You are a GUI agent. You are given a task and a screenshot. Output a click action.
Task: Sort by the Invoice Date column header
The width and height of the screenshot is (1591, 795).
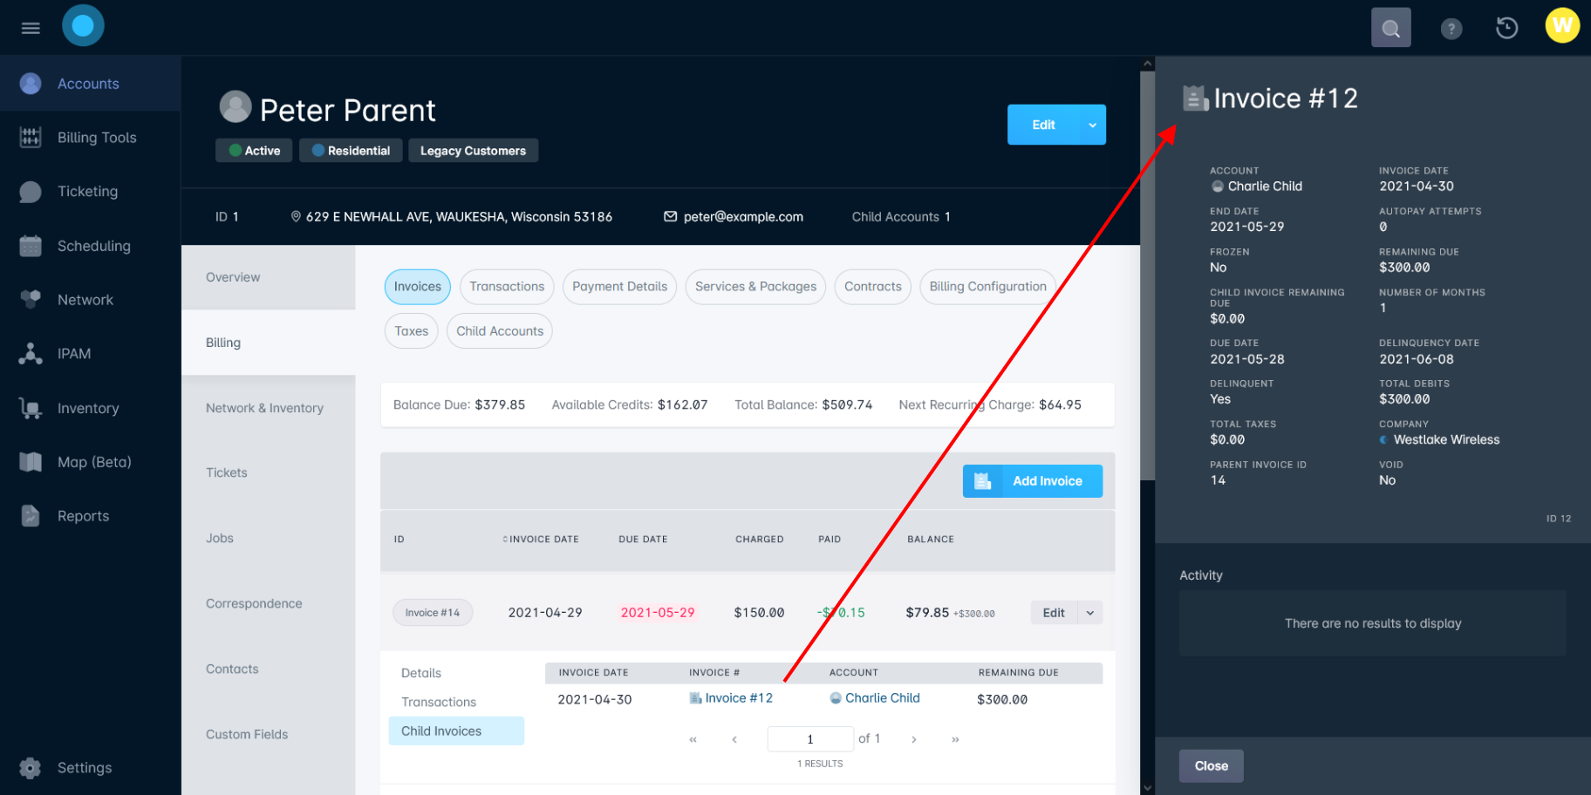click(x=541, y=540)
